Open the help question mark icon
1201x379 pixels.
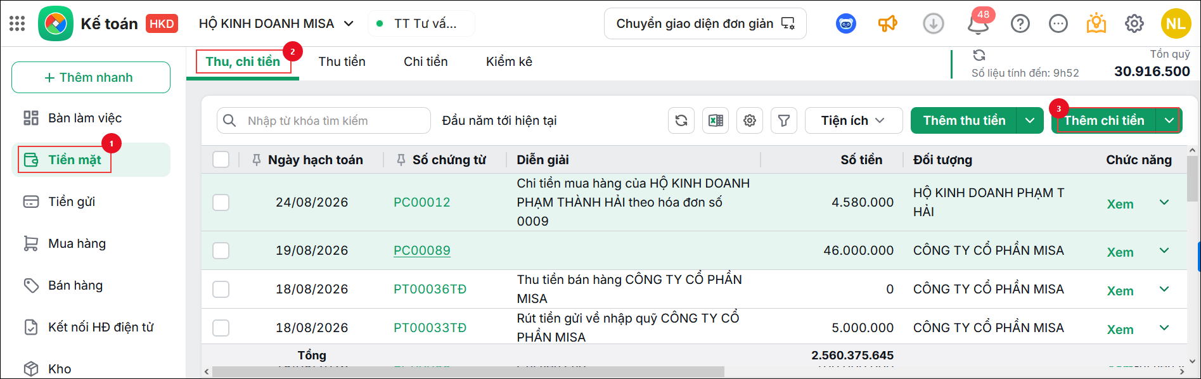(x=1020, y=23)
